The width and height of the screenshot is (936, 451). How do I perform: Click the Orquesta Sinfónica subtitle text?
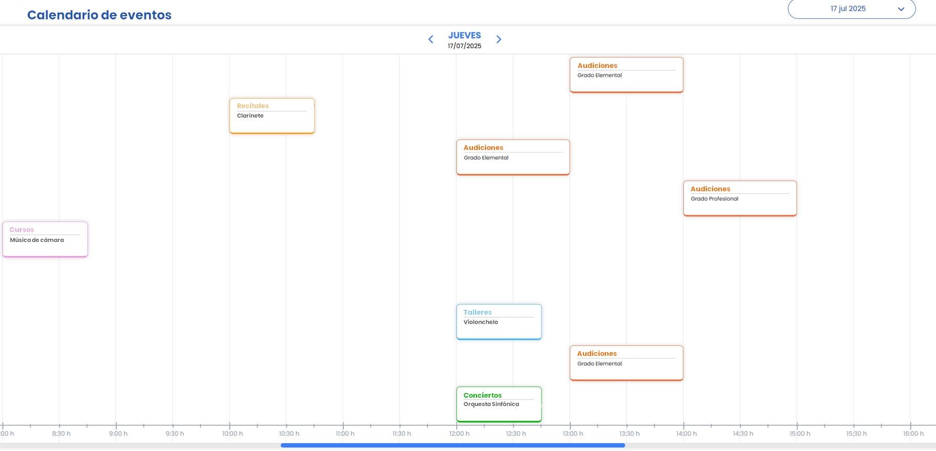(x=491, y=404)
